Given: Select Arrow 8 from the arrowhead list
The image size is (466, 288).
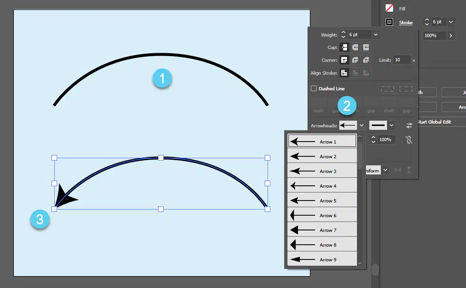Looking at the screenshot, I should pos(322,245).
